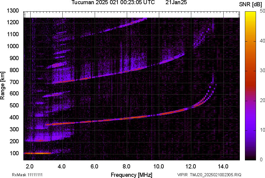The width and height of the screenshot is (265, 178).
Task: Click the range tick label '200'
Action: pos(14,141)
